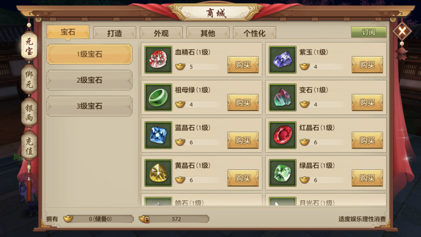Select the 绿晶石 green gem icon

283,173
